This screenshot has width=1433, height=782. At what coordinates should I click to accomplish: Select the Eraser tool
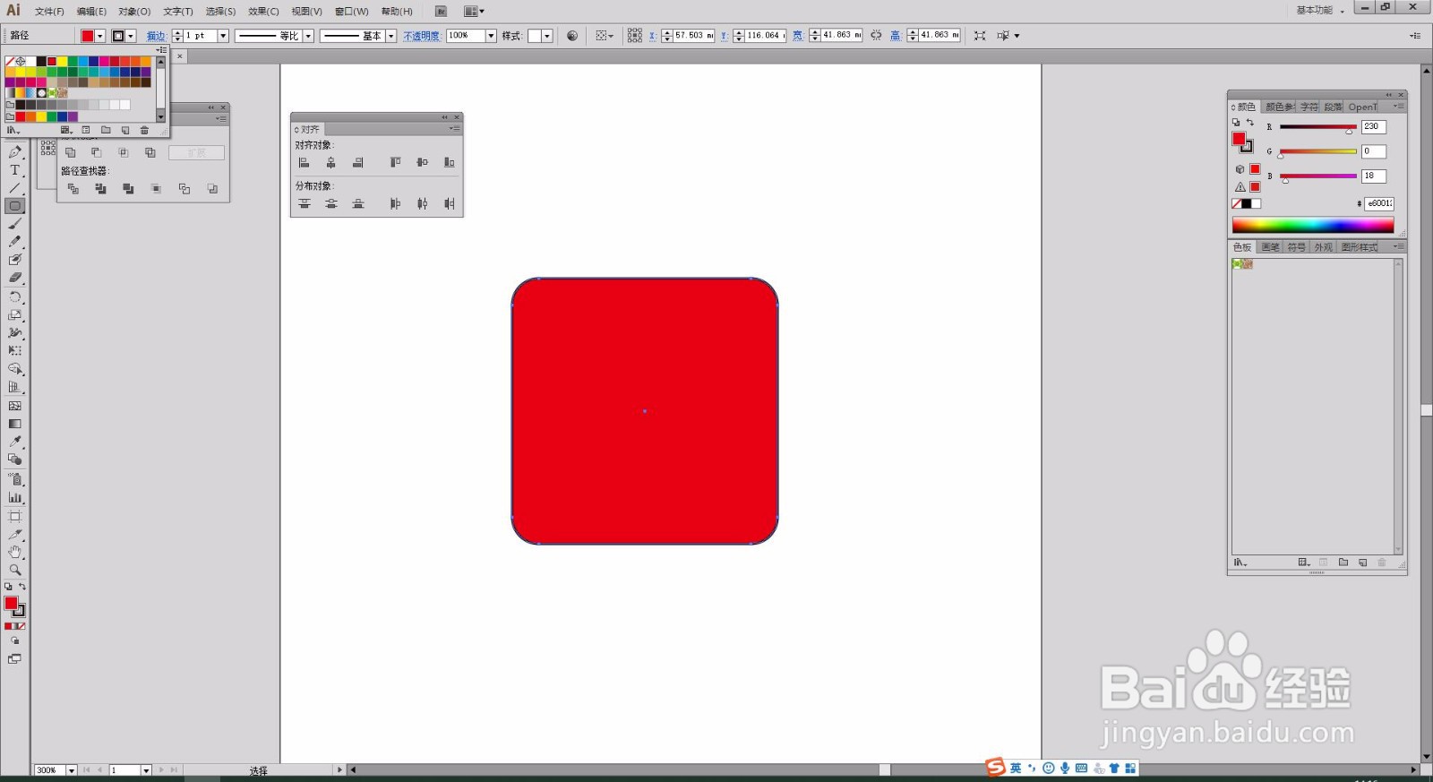click(x=15, y=278)
